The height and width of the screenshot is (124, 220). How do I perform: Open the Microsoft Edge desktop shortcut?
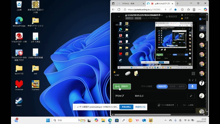pyautogui.click(x=19, y=22)
